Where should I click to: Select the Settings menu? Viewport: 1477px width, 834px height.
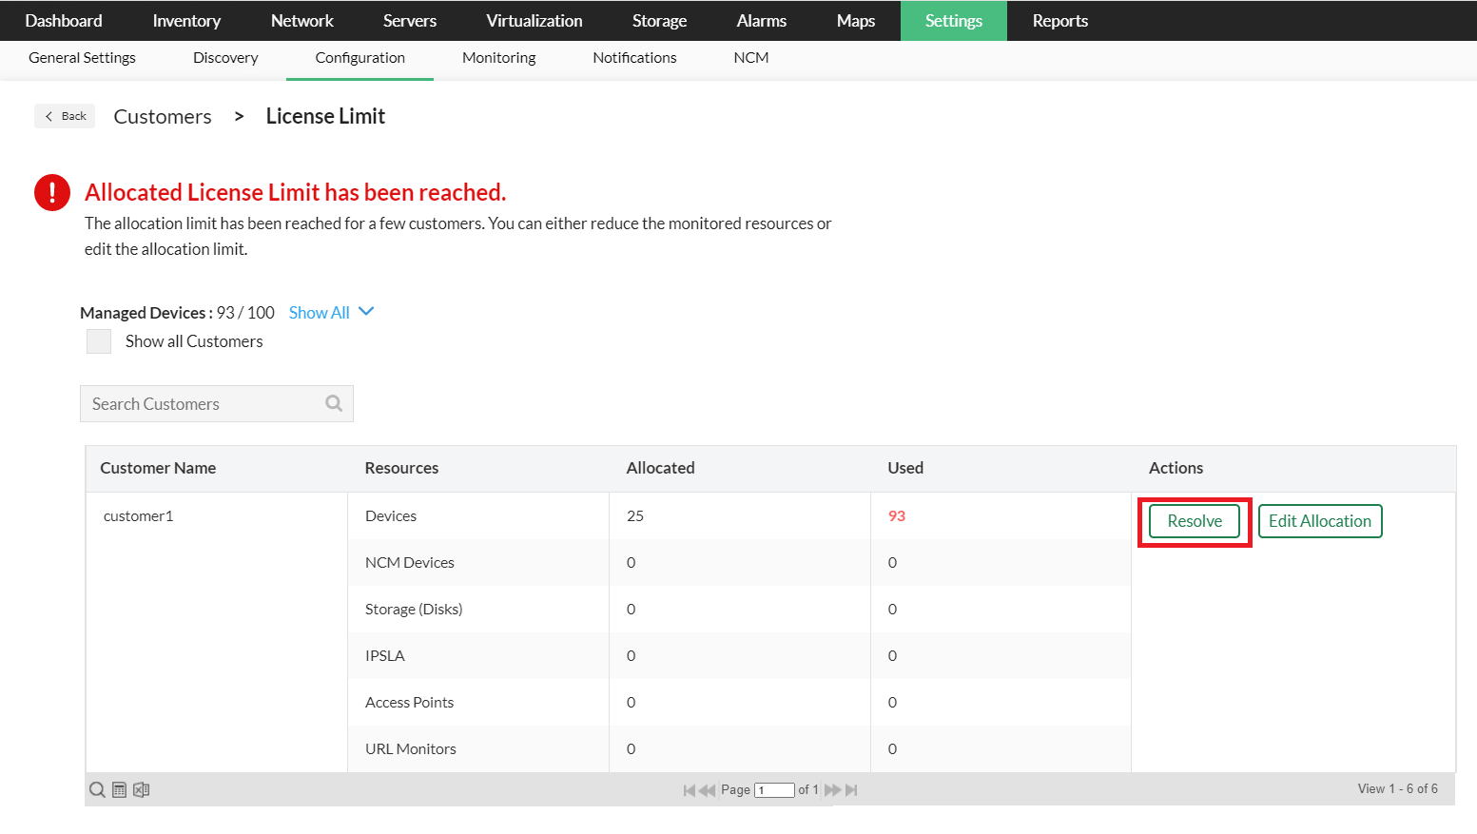click(954, 21)
